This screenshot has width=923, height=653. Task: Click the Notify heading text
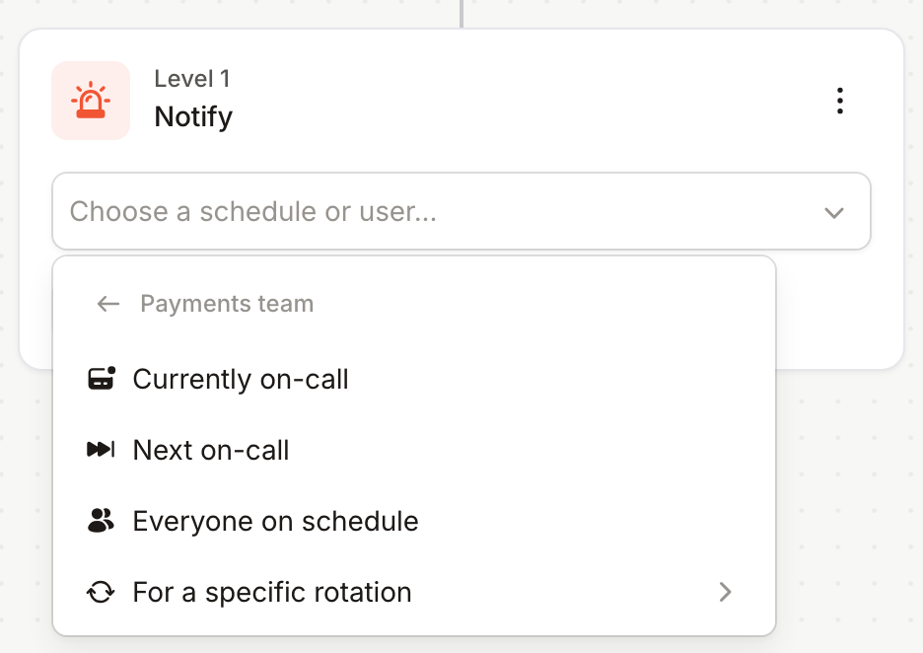click(193, 117)
